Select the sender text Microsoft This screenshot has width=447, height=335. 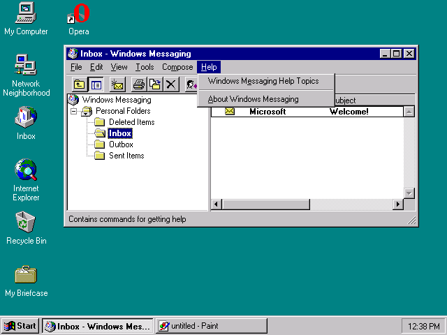[x=268, y=112]
